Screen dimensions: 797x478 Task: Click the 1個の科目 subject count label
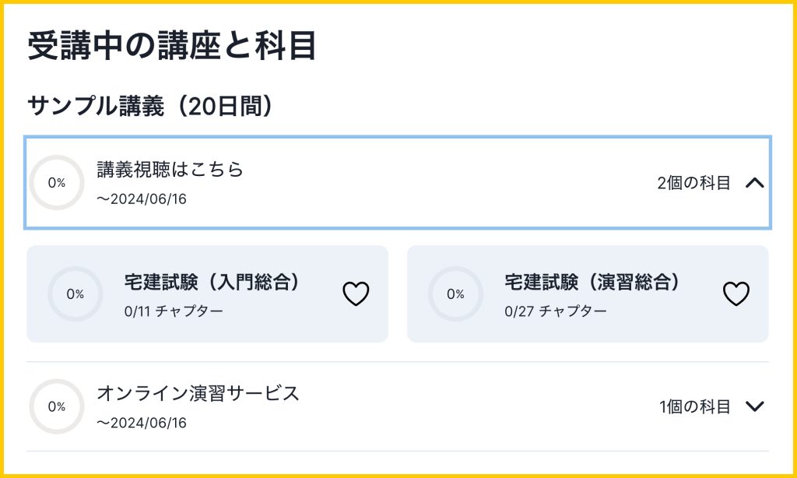pos(695,406)
